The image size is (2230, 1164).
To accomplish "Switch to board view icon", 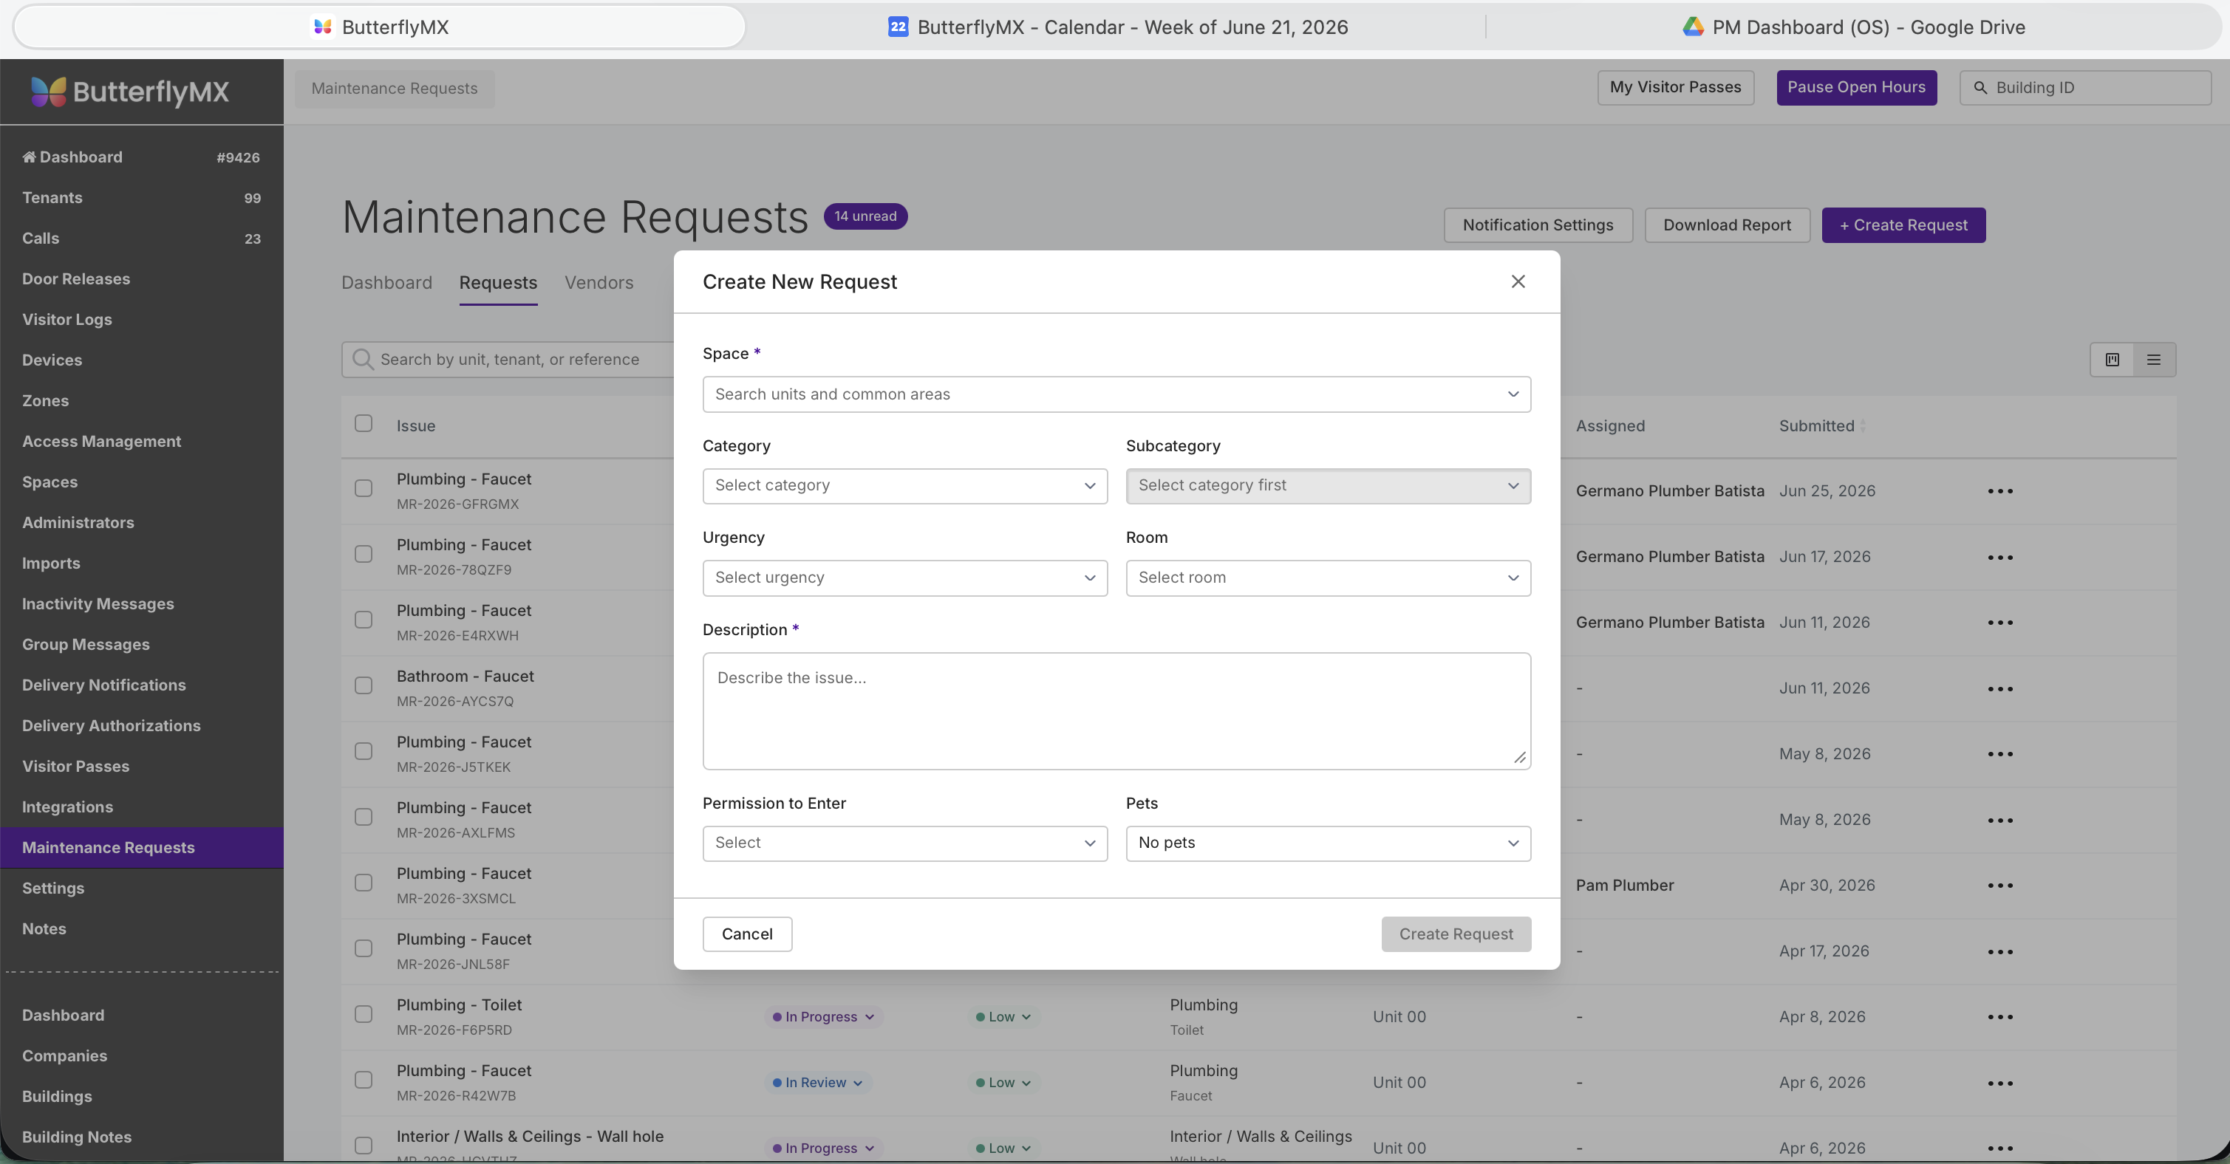I will (2113, 359).
